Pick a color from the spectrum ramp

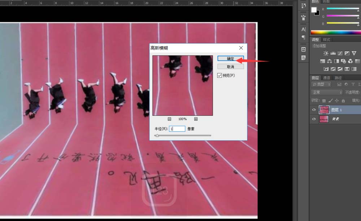[336, 32]
